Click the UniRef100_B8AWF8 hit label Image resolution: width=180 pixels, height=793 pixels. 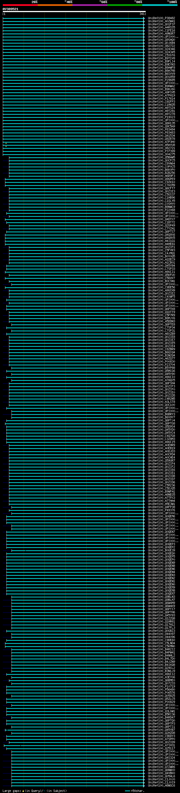pos(161,68)
